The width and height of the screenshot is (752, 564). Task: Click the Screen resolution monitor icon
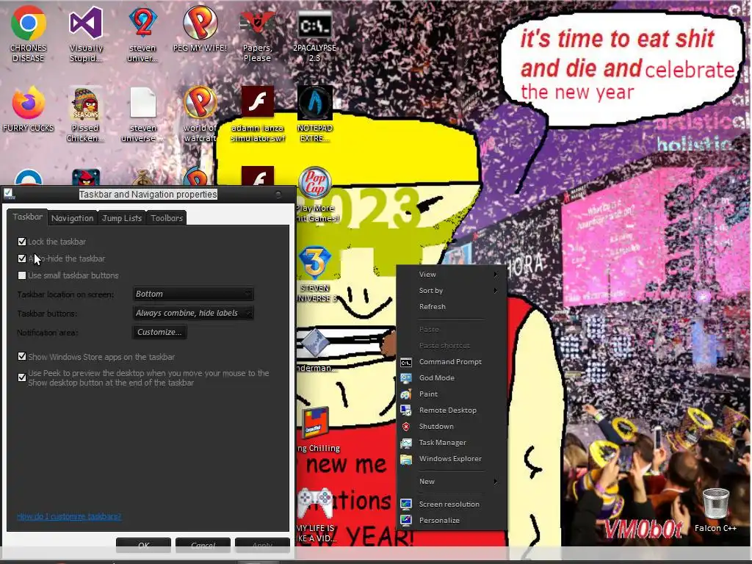click(x=405, y=504)
